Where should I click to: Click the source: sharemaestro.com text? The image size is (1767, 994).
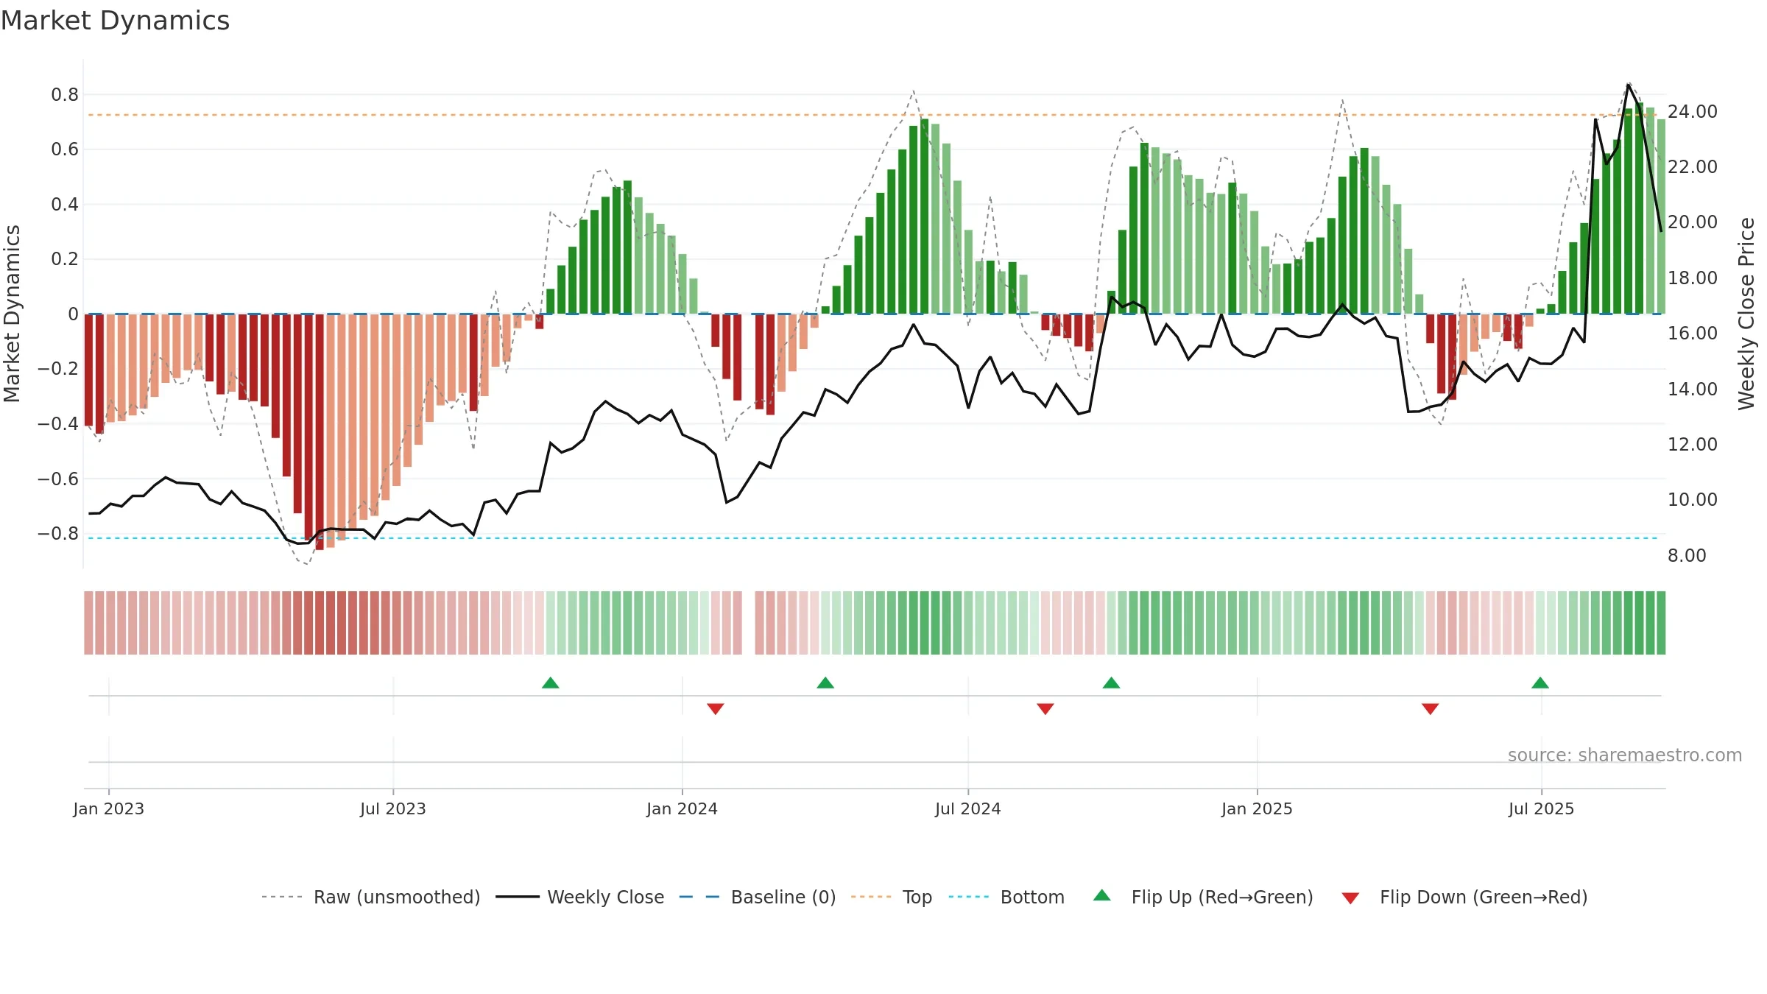coord(1625,755)
